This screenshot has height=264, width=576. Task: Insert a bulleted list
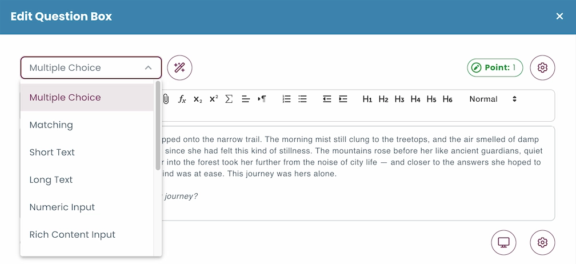[303, 99]
